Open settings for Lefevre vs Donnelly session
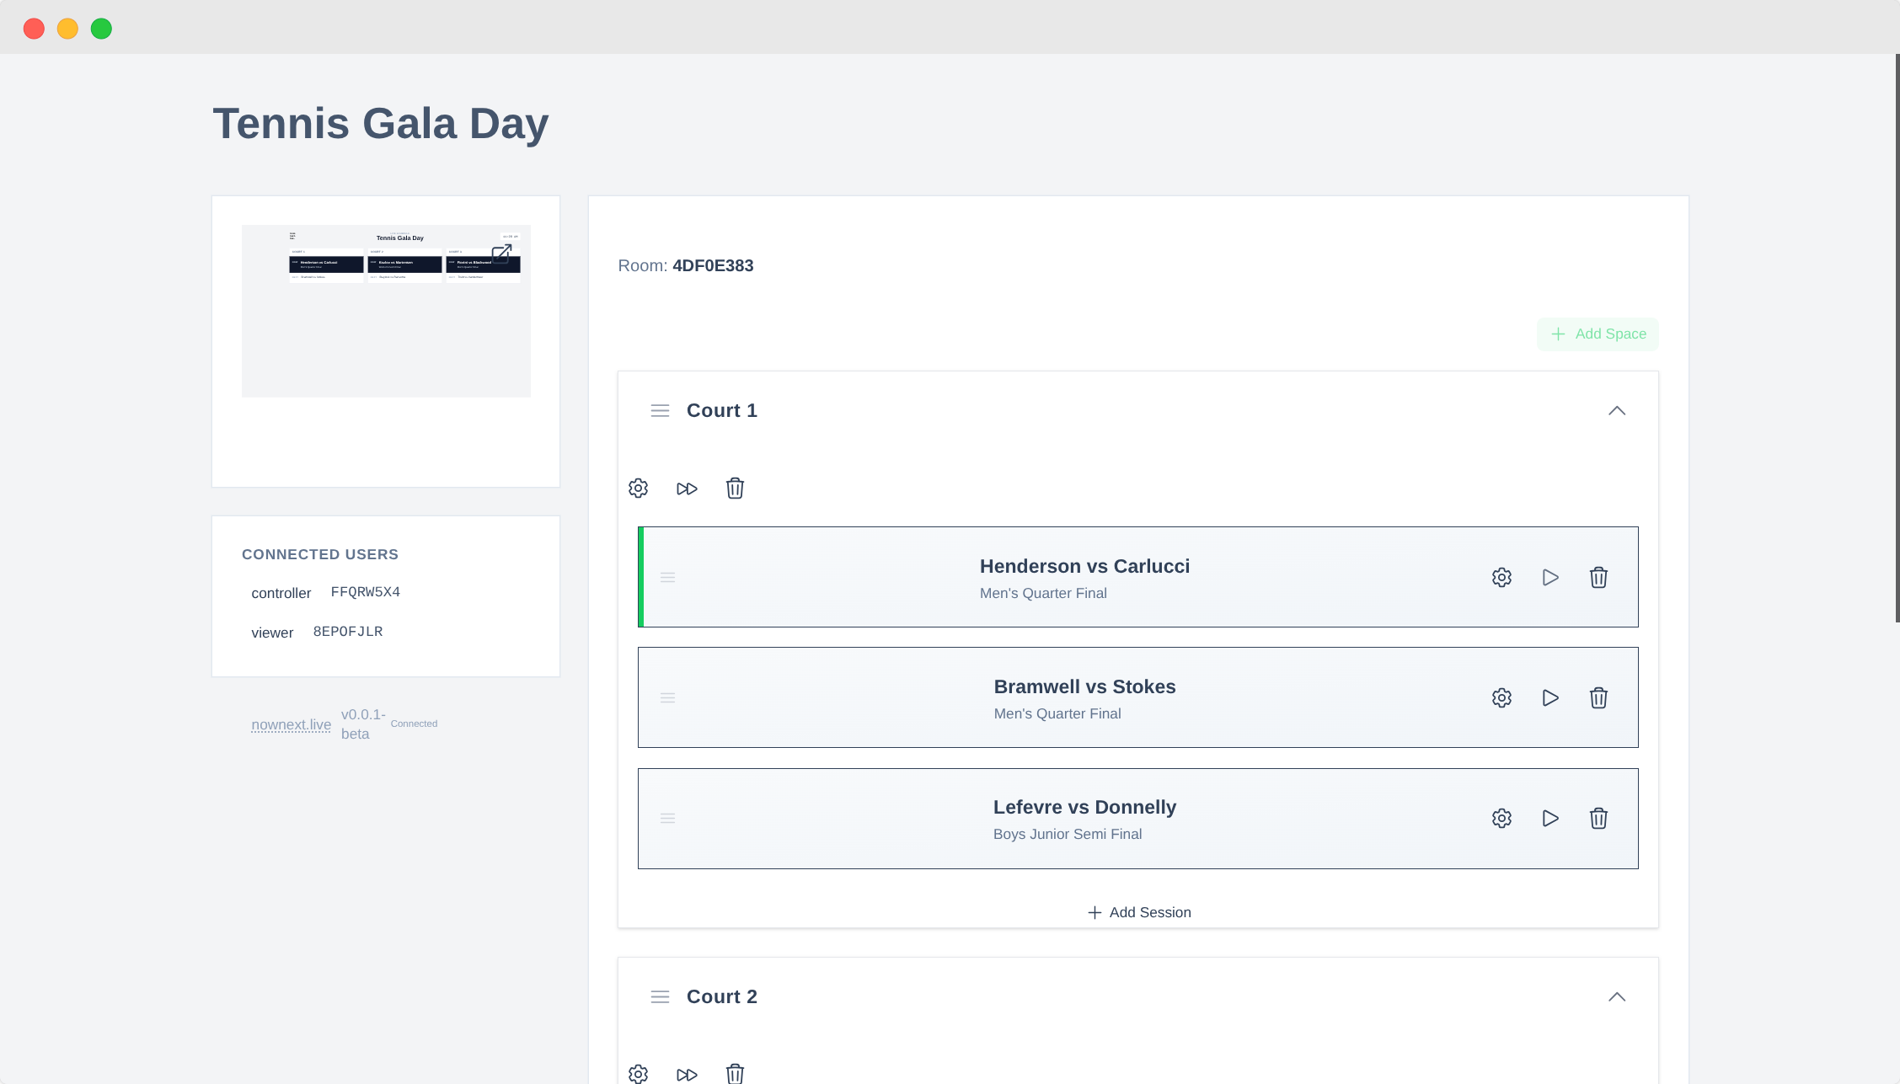Image resolution: width=1900 pixels, height=1084 pixels. pos(1501,818)
